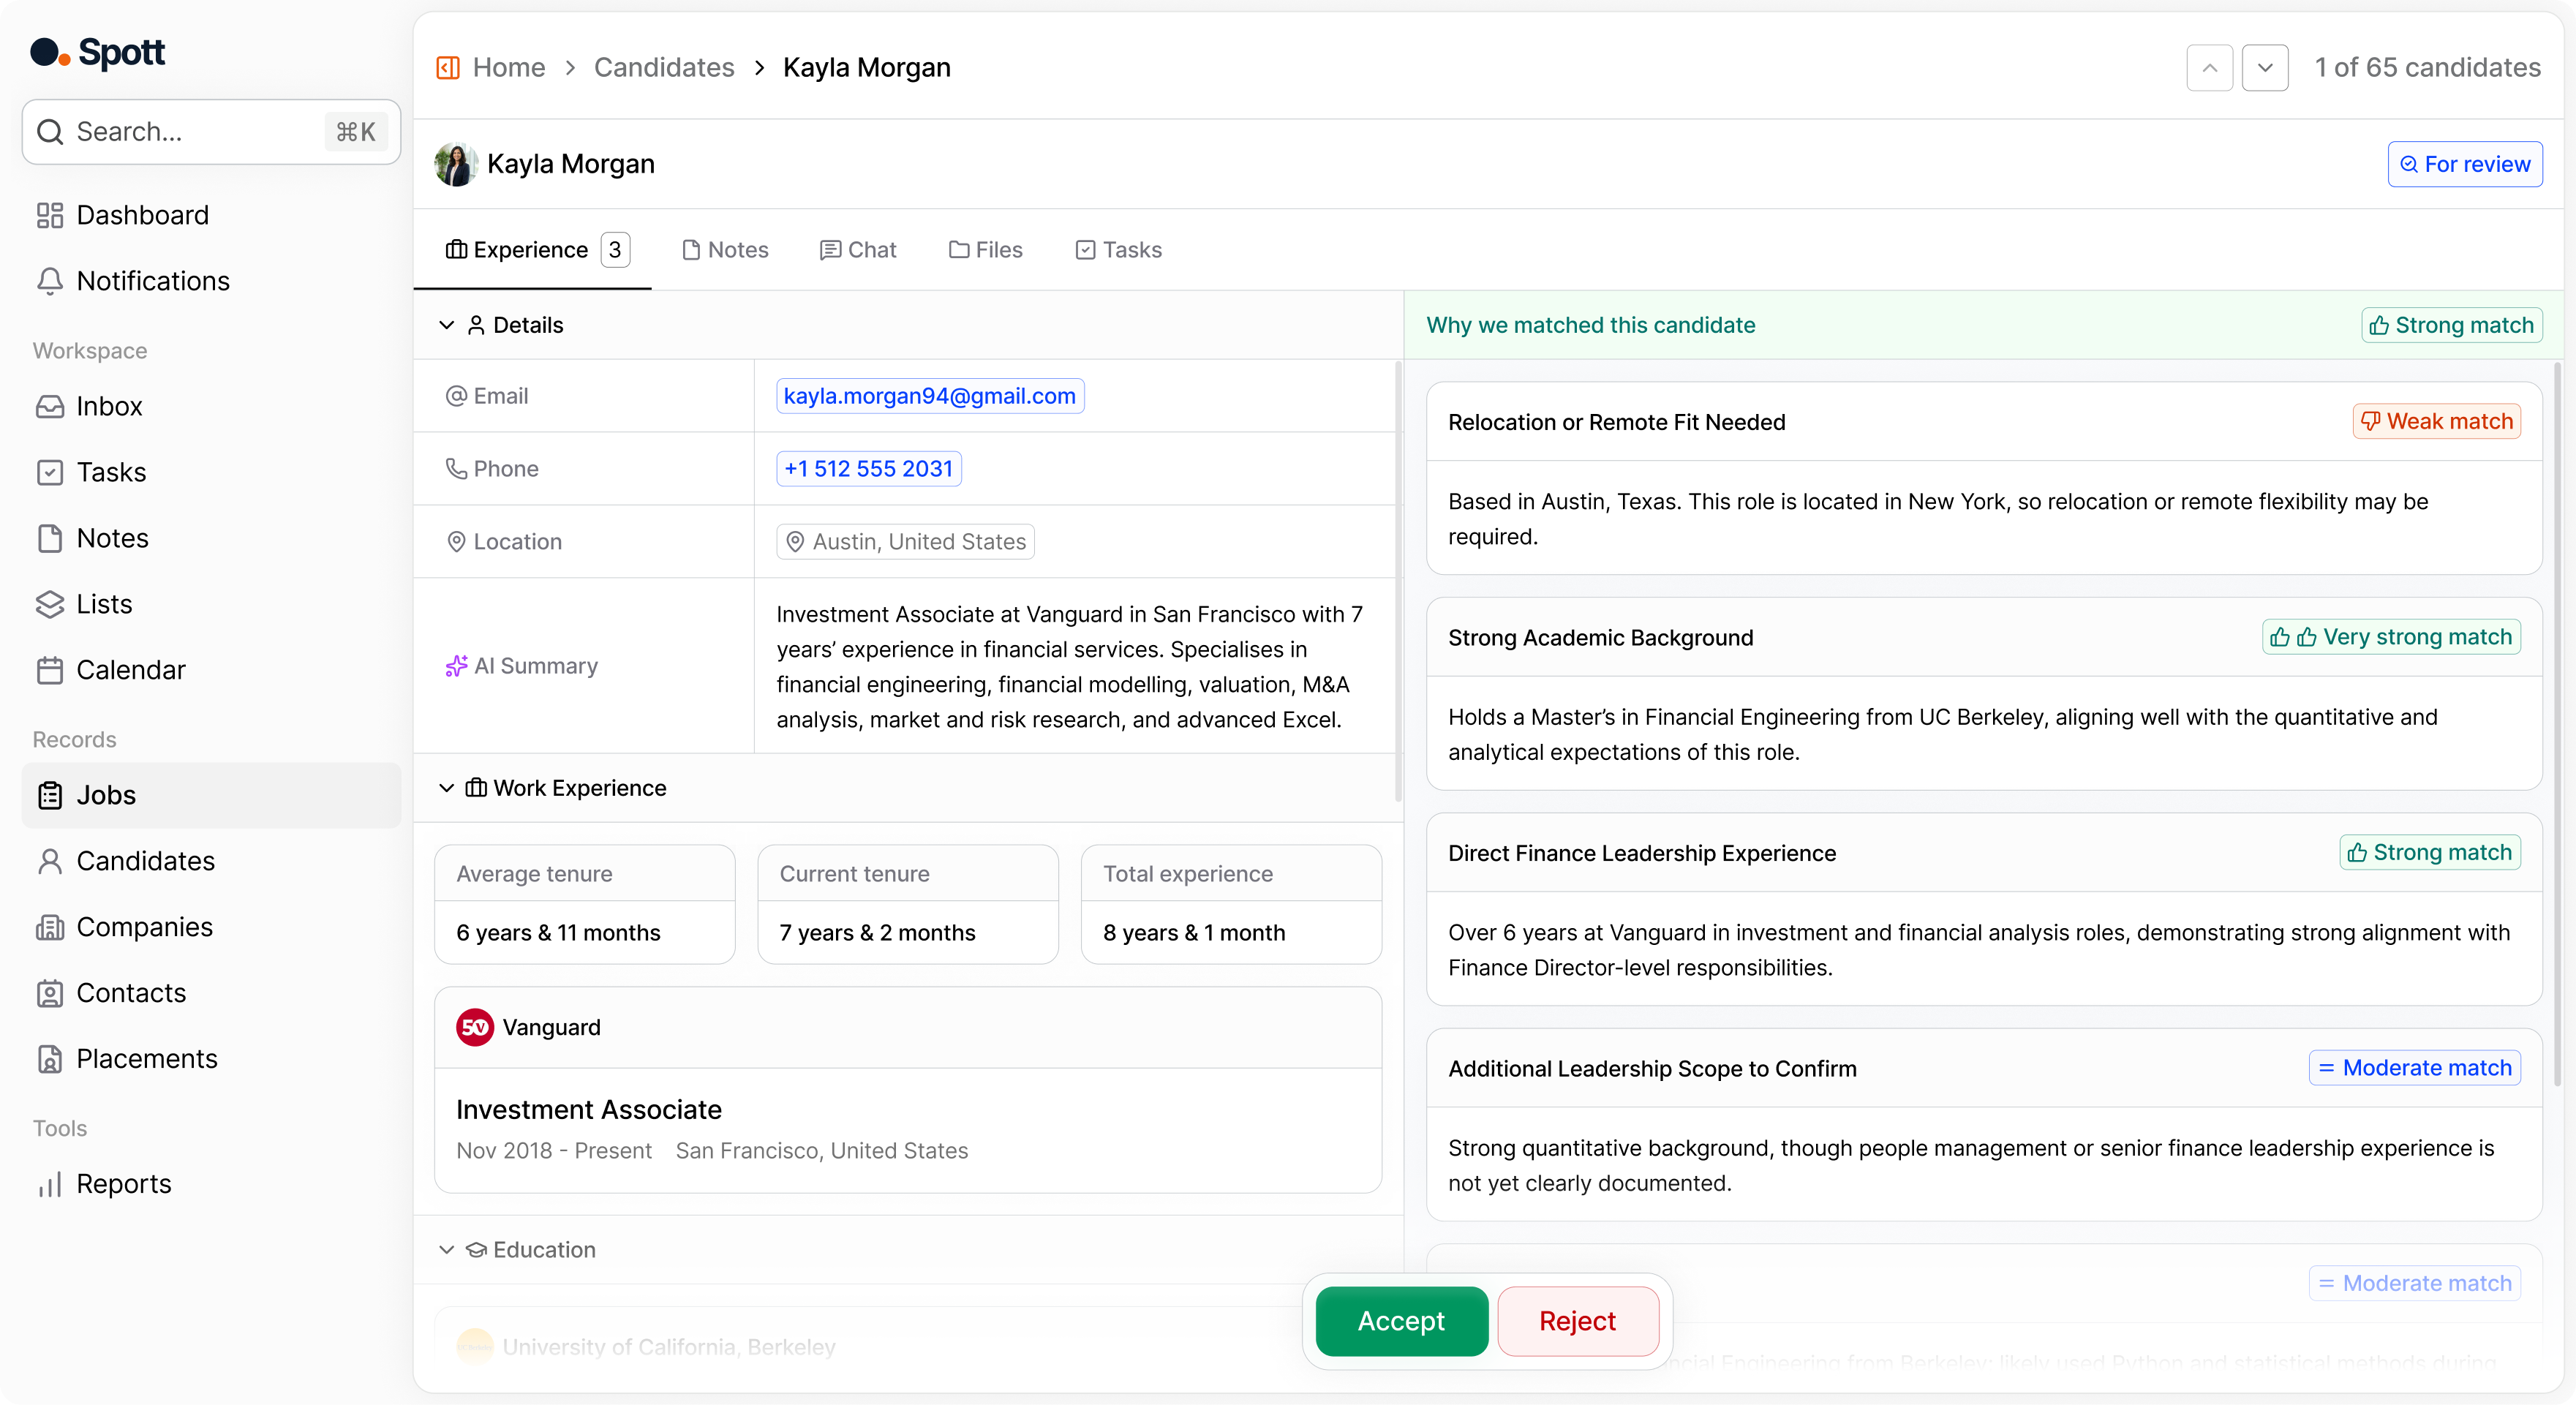Open the Spott search bar
Viewport: 2576px width, 1405px height.
coord(209,131)
